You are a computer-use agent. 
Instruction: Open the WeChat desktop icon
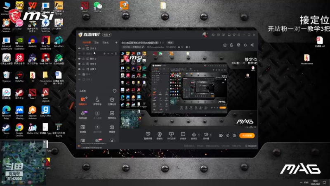click(98, 7)
